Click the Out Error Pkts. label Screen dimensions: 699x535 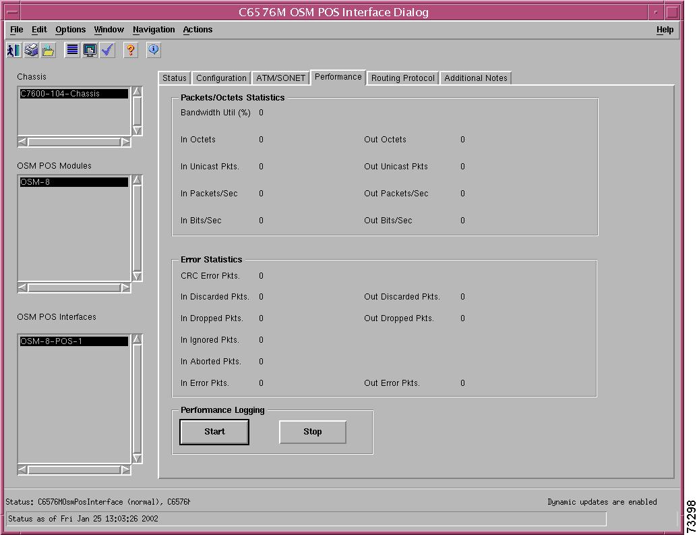pos(392,383)
